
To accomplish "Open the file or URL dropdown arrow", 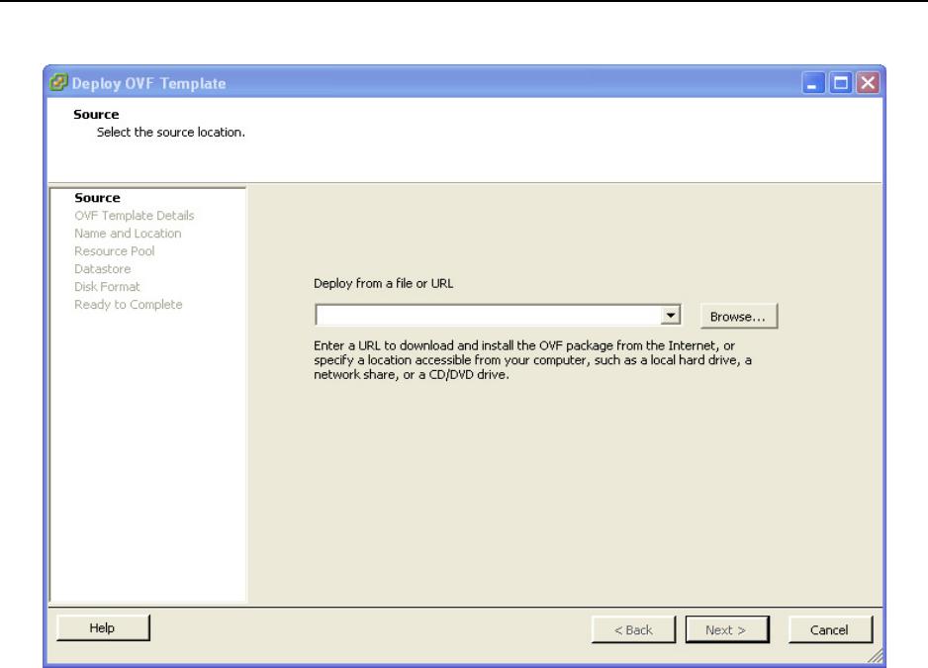I will coord(670,315).
